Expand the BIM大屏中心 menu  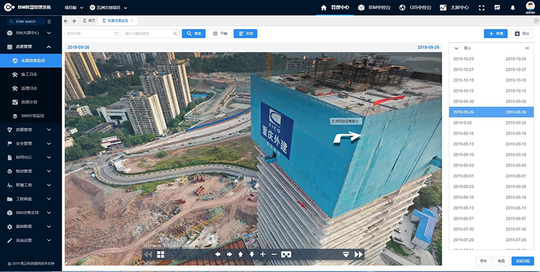tap(31, 33)
